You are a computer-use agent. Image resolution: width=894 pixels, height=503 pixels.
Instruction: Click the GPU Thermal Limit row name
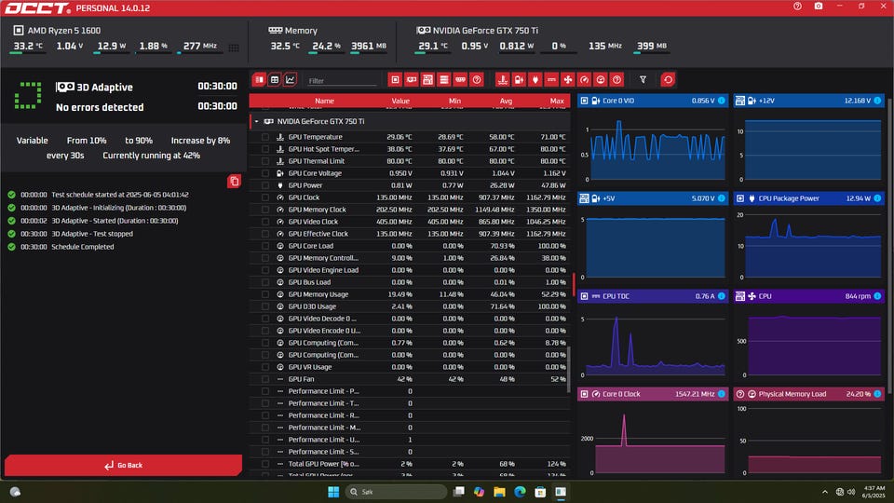(x=317, y=161)
